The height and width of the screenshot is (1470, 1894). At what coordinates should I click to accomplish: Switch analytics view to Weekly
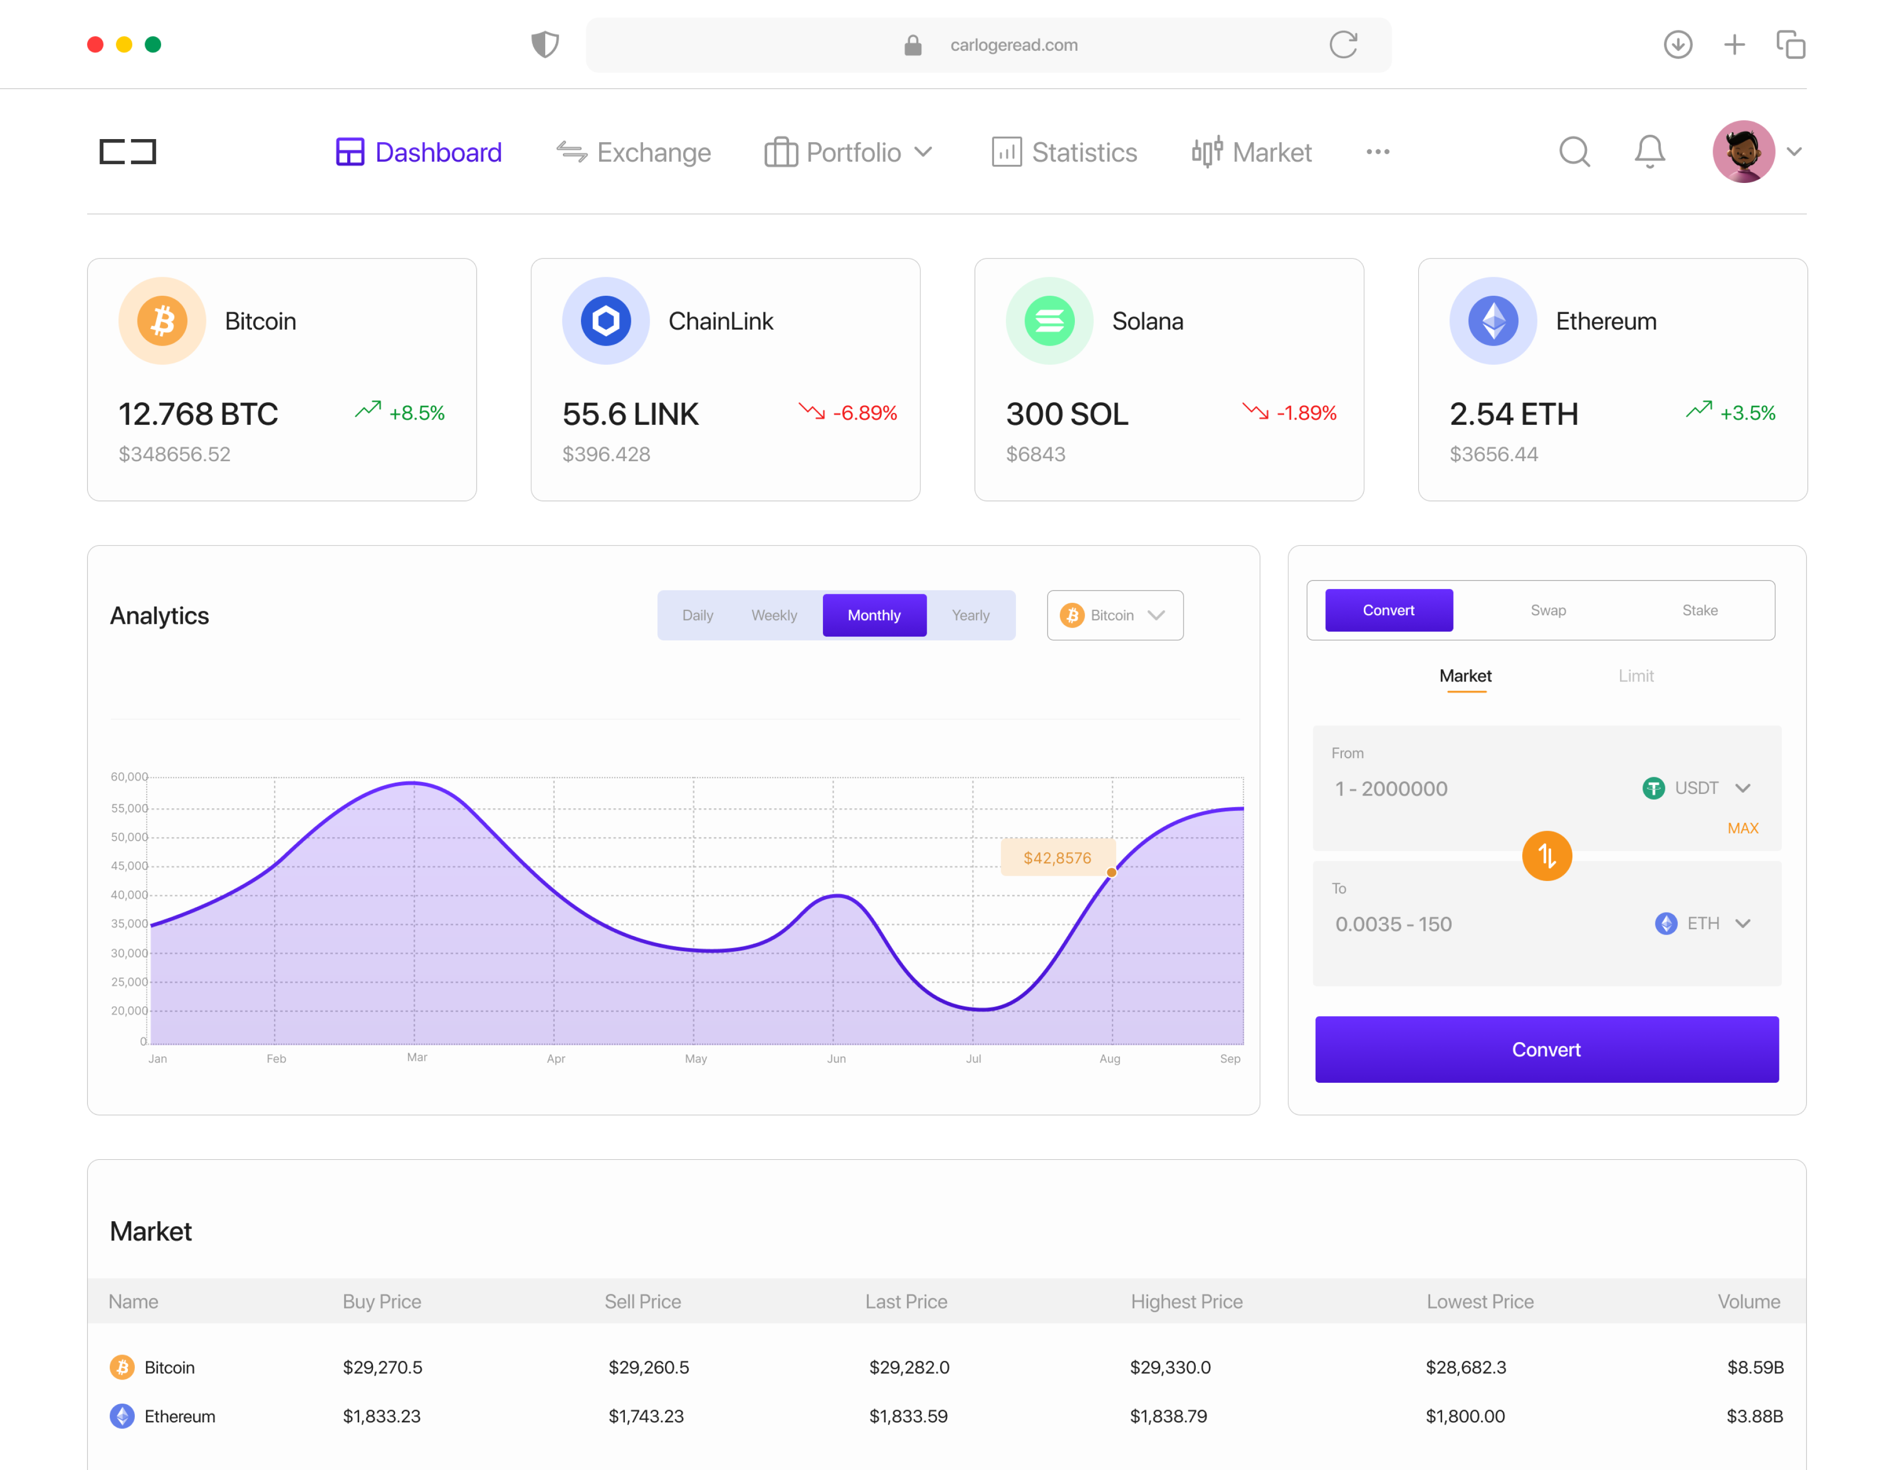point(774,615)
